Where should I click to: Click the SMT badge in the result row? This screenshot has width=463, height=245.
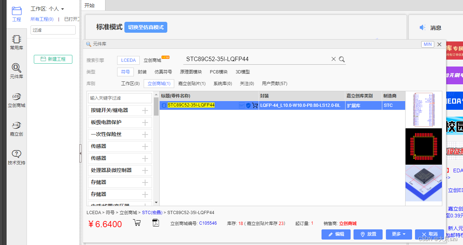242,105
